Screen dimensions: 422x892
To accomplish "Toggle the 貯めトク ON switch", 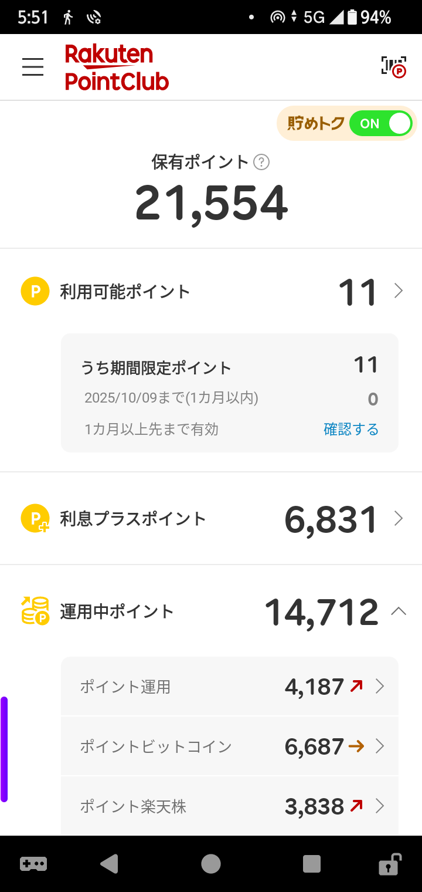I will pyautogui.click(x=380, y=124).
